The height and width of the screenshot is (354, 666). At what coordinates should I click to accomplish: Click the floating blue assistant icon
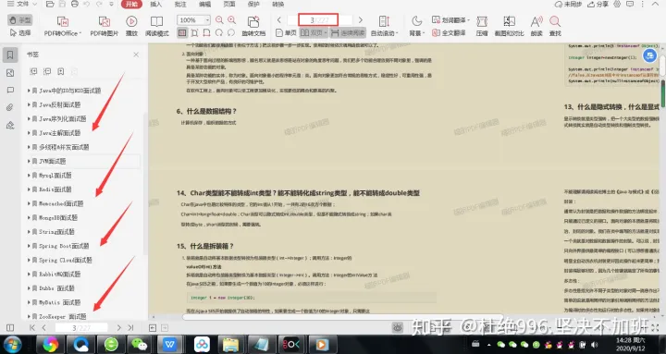click(x=649, y=55)
